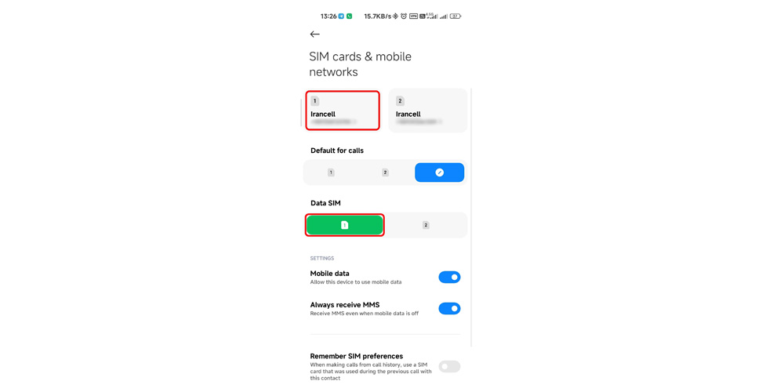Tap the Telegram notification icon in status bar
The width and height of the screenshot is (784, 392).
341,16
